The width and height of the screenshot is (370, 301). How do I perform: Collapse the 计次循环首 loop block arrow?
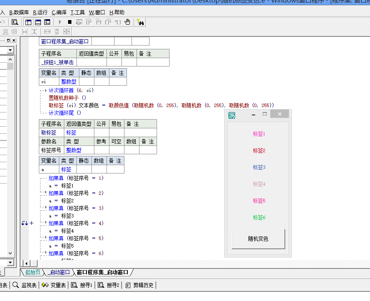(46, 90)
